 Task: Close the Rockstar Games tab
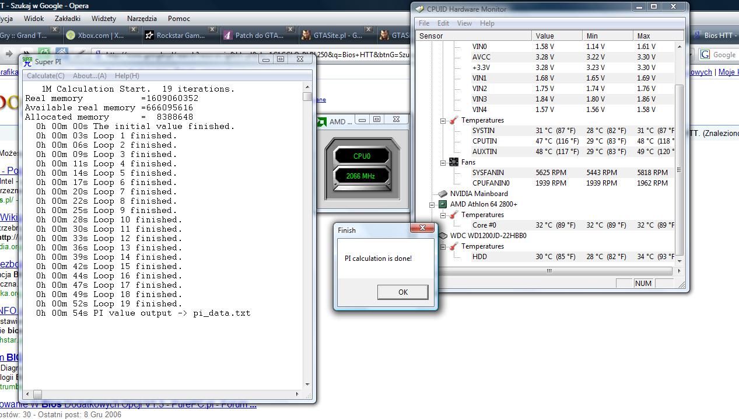coord(212,29)
